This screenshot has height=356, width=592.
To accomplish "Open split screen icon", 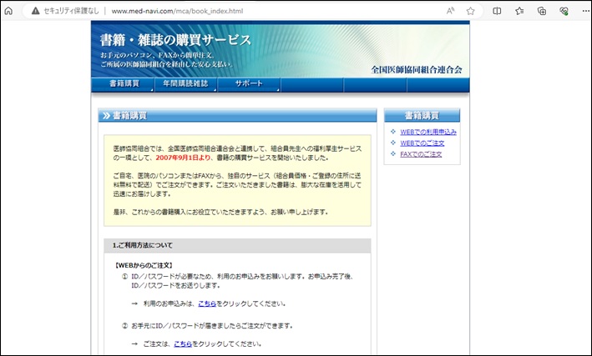I will [498, 11].
